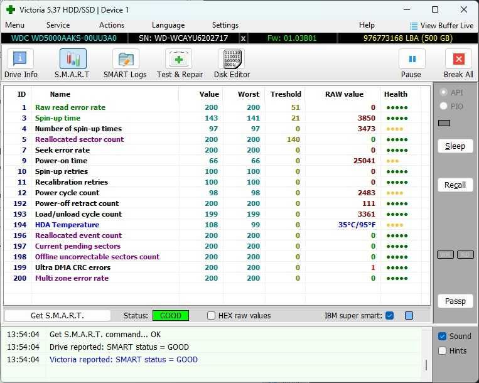Open the Drive Info panel
Image resolution: width=479 pixels, height=383 pixels.
(21, 63)
